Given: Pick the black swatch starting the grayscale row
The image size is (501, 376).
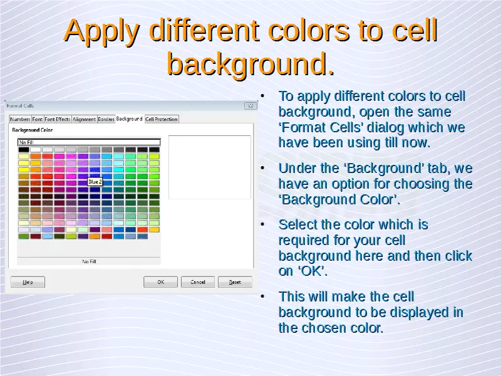Looking at the screenshot, I should [x=23, y=150].
